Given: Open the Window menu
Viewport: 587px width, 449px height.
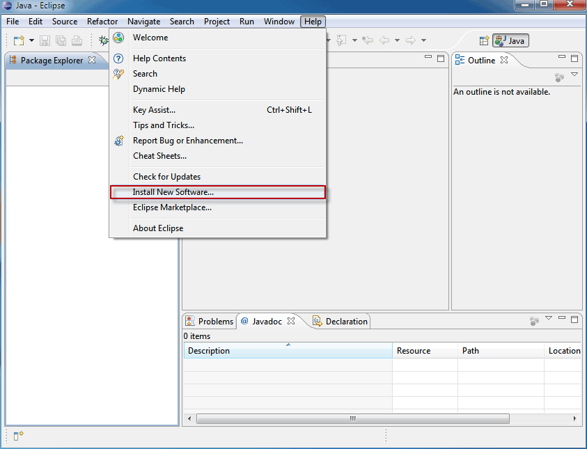Looking at the screenshot, I should (x=279, y=22).
